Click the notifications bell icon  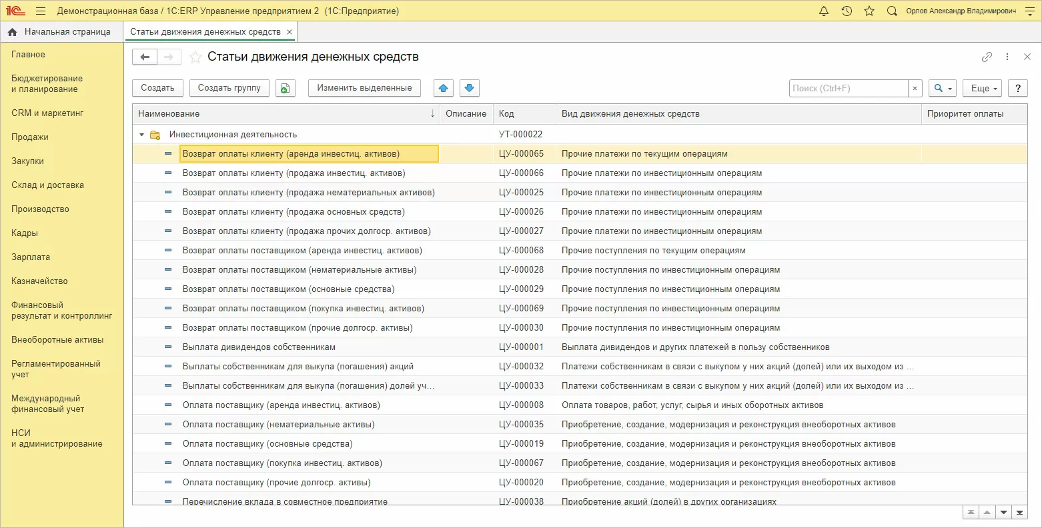click(824, 11)
